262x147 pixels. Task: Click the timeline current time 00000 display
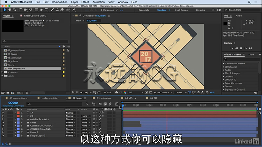click(13, 103)
